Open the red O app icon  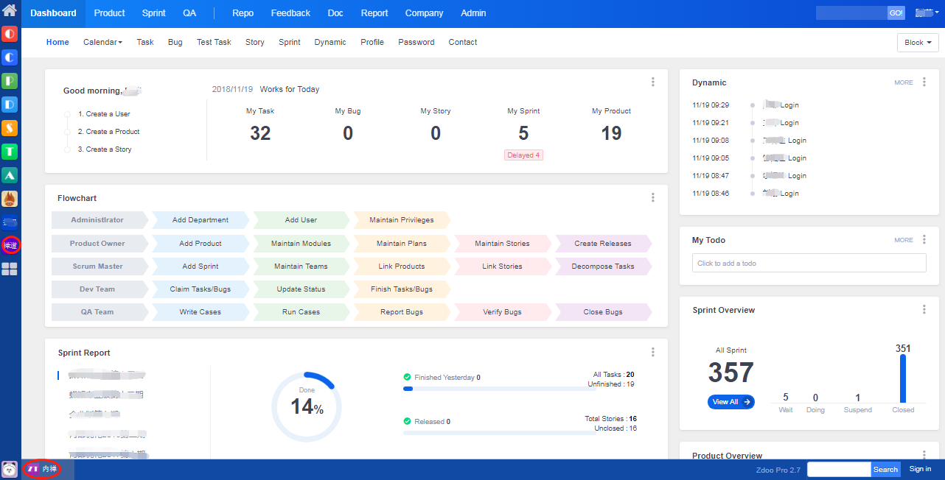[10, 34]
